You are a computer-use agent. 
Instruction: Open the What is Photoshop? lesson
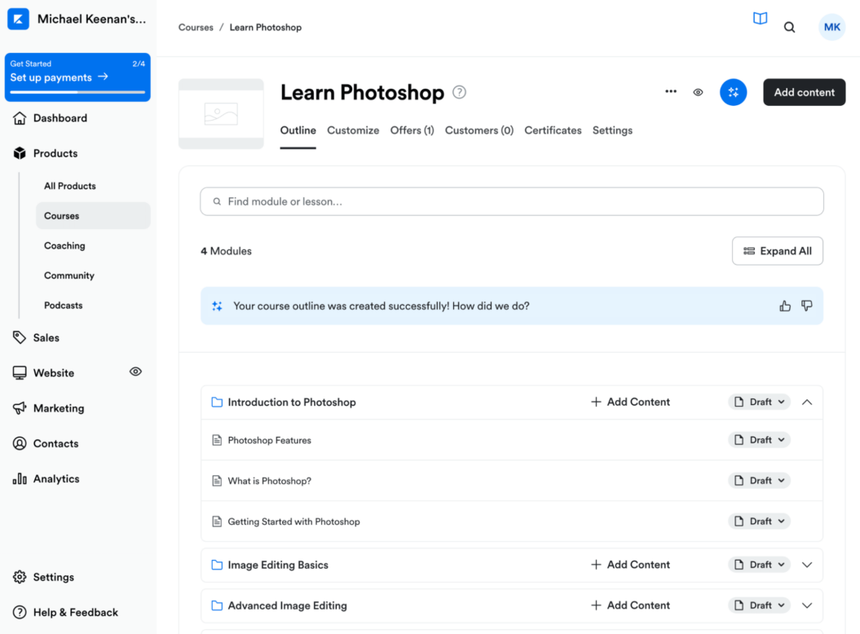coord(269,481)
